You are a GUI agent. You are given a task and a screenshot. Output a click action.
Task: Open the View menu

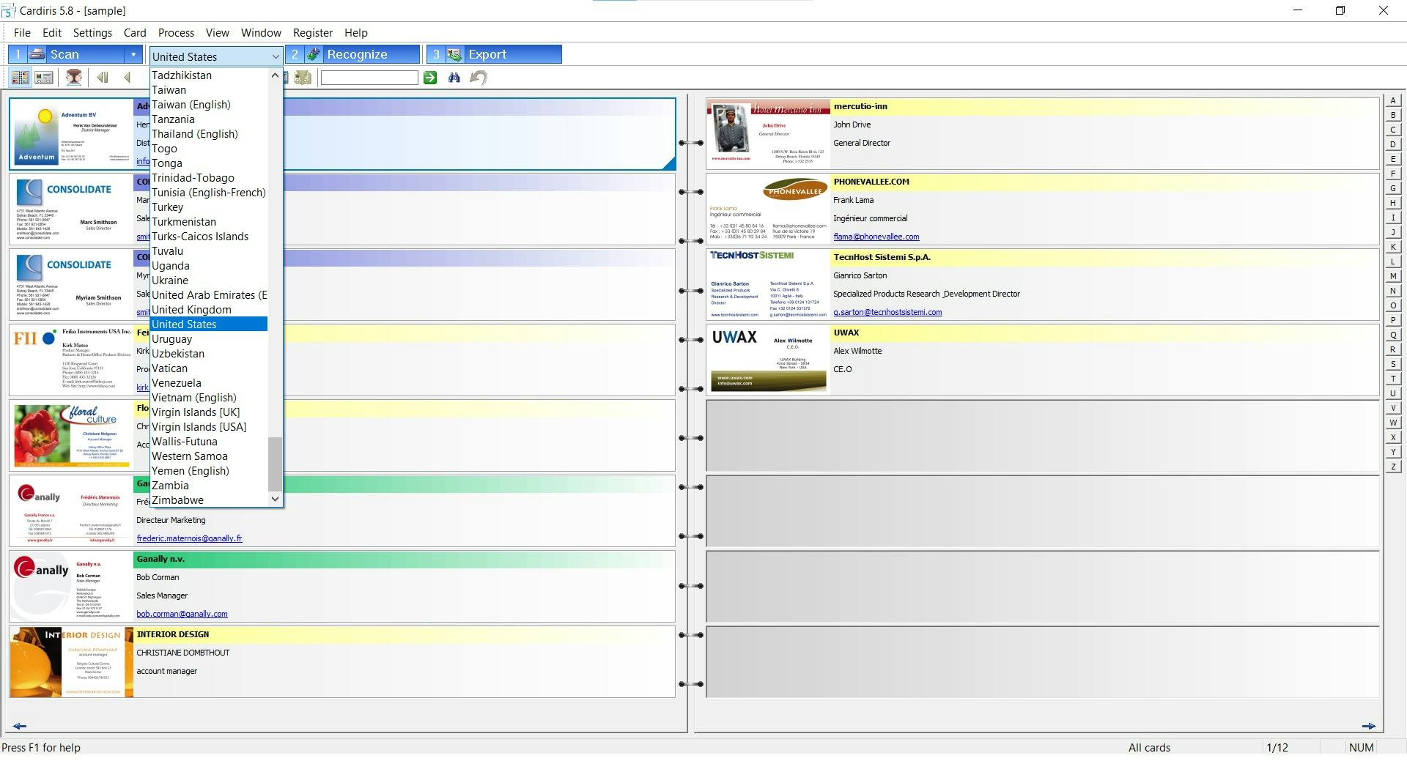pyautogui.click(x=218, y=33)
